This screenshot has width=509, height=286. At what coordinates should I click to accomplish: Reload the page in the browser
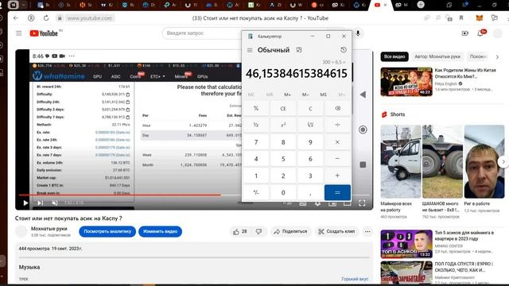pos(46,18)
